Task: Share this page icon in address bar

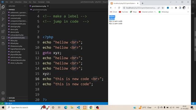Action: click(x=159, y=8)
